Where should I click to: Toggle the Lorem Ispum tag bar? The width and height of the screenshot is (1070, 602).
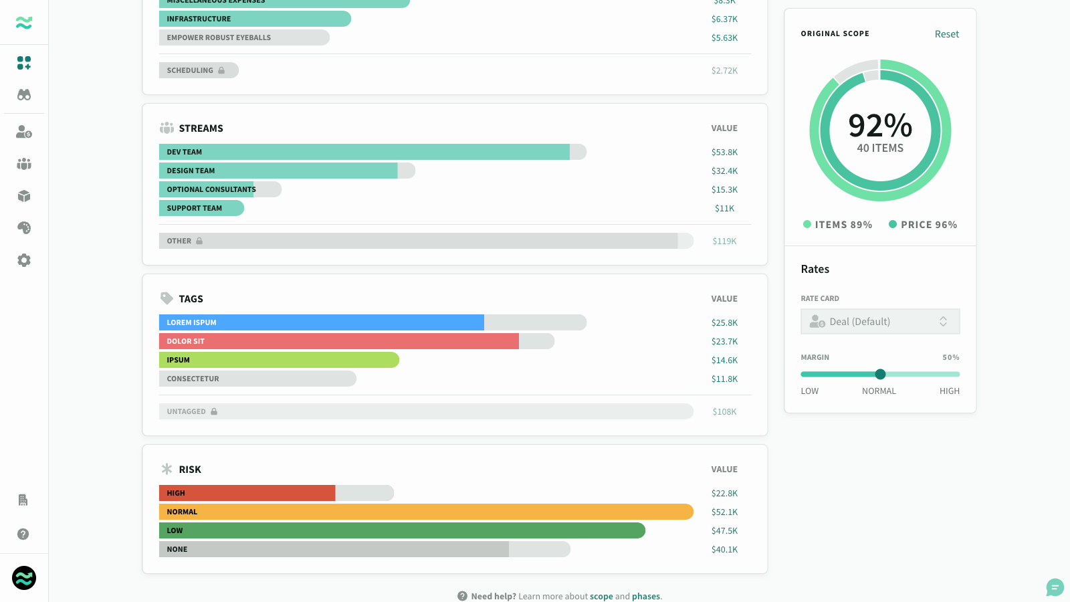click(x=372, y=322)
